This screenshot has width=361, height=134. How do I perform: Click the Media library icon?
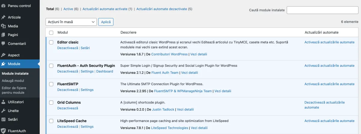3,26
